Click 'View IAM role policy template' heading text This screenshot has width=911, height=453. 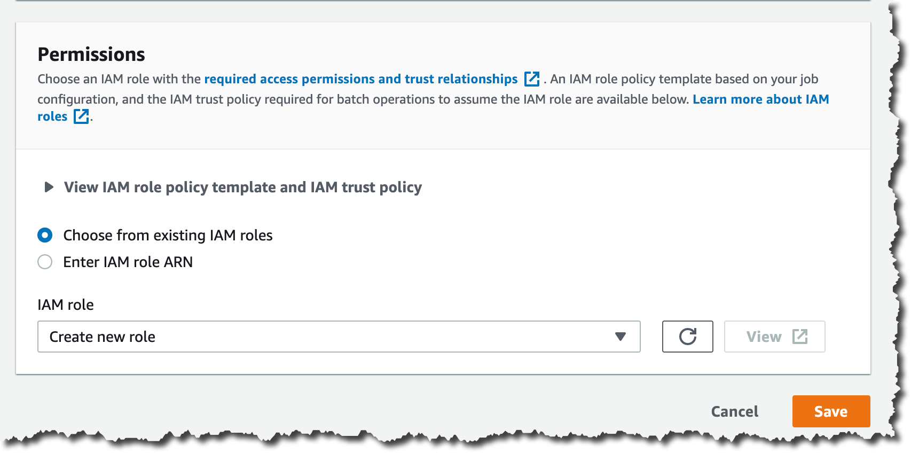click(x=242, y=187)
